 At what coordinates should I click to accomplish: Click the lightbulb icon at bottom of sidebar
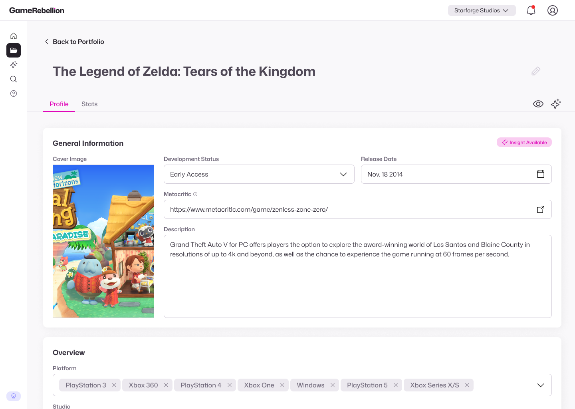click(x=13, y=396)
